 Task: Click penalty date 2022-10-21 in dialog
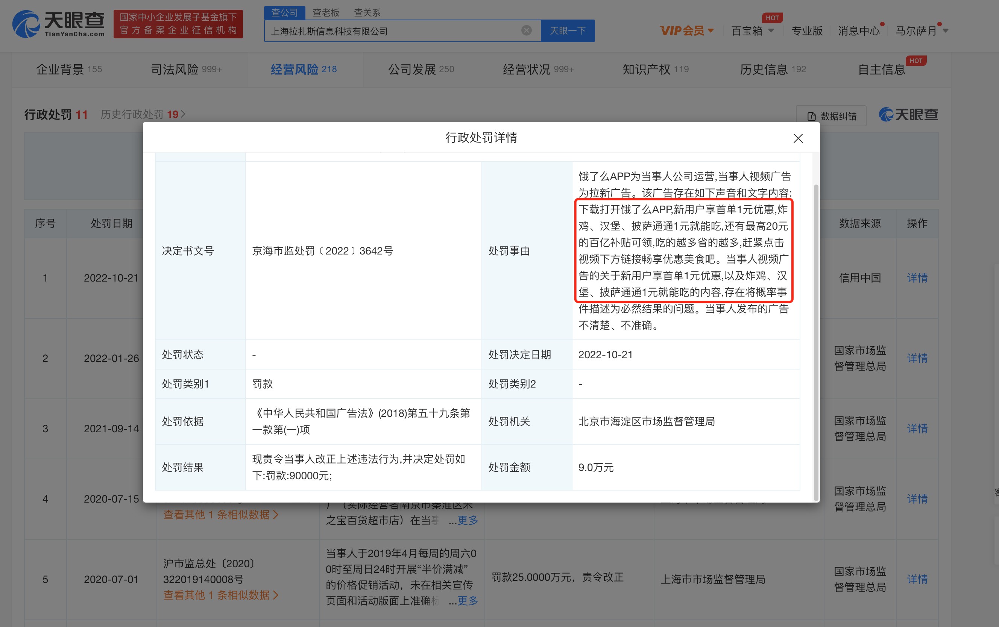point(605,354)
